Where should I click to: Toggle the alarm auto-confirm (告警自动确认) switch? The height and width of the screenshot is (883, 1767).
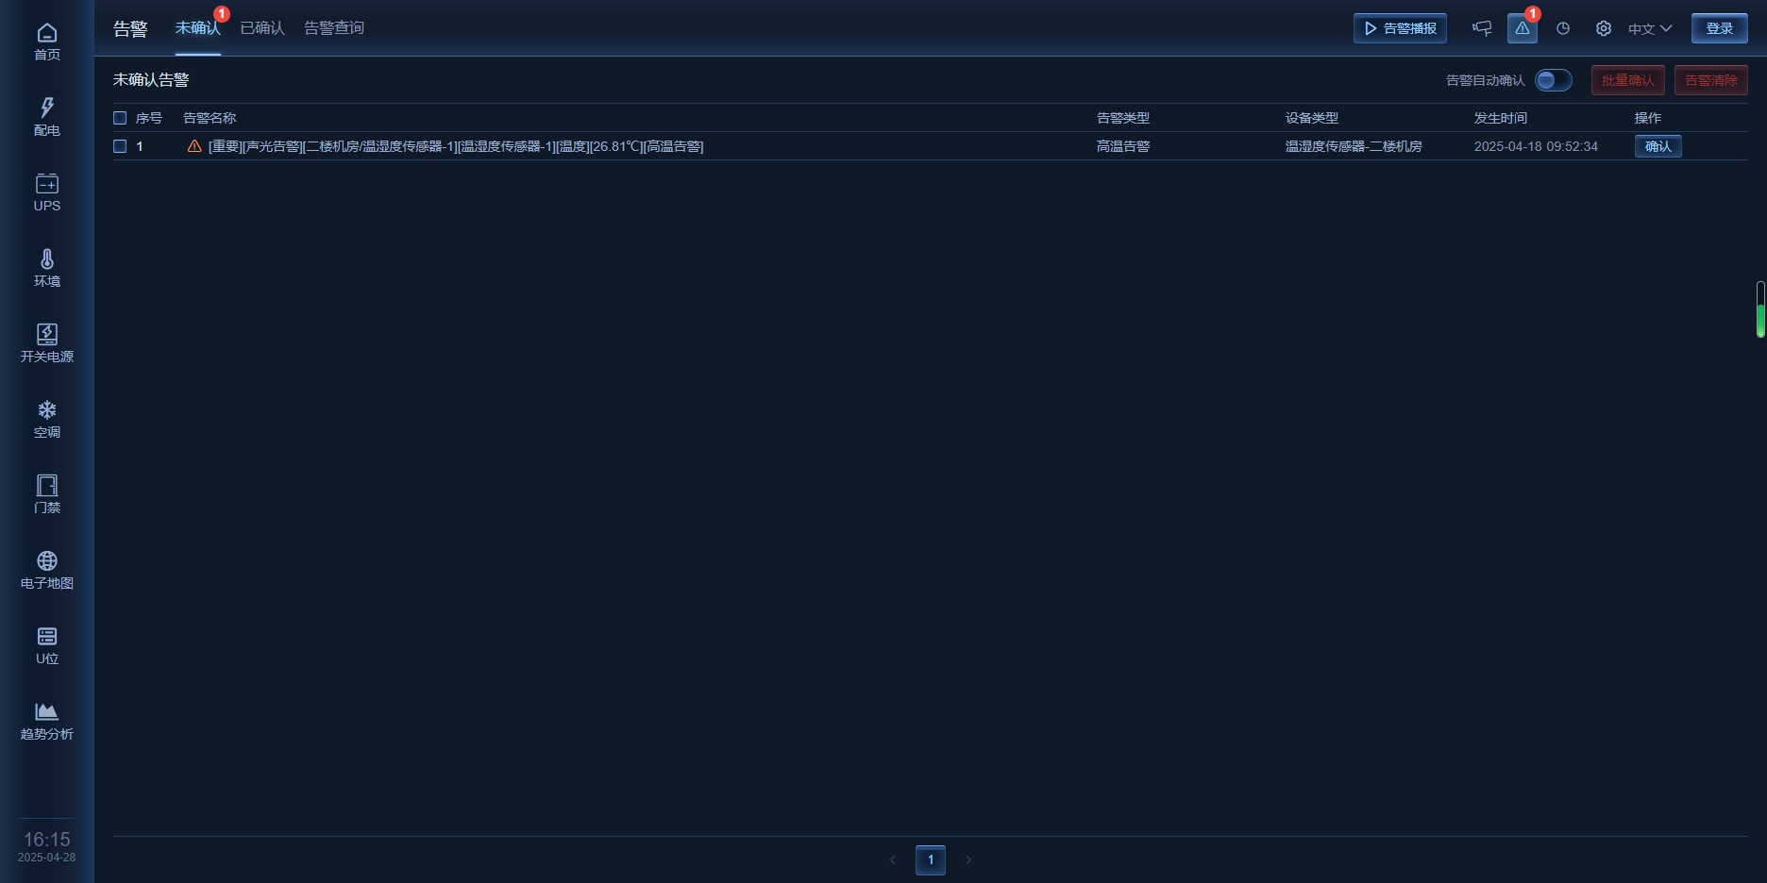tap(1553, 80)
